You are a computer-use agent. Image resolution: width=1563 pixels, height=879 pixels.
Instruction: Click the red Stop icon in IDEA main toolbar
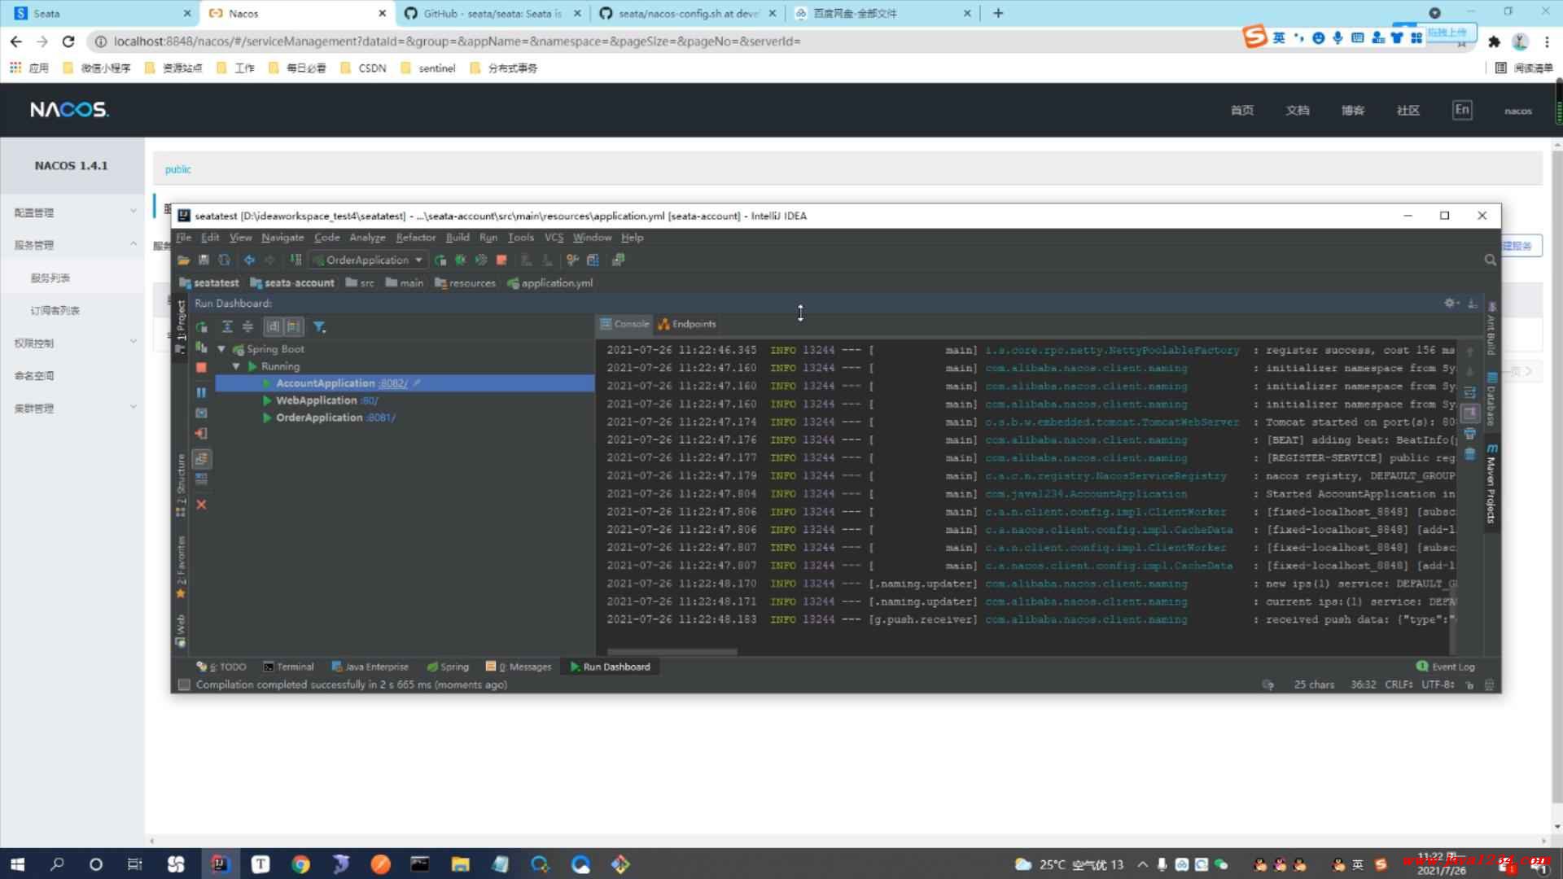[x=501, y=260]
